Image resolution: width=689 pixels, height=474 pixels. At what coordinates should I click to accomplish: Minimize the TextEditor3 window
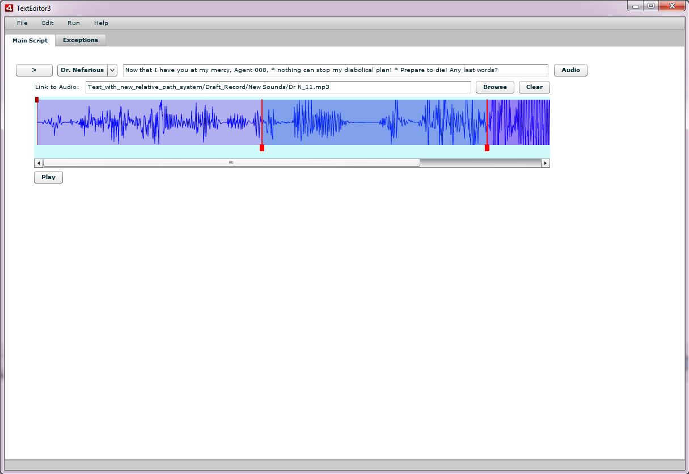pos(635,6)
